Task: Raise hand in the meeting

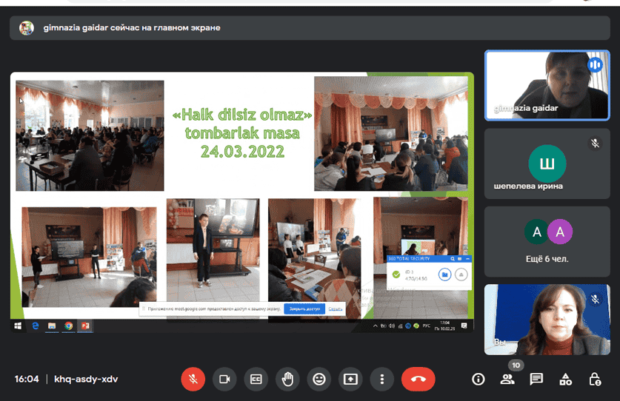Action: [287, 379]
